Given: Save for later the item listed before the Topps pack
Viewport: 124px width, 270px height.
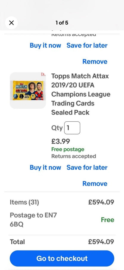Looking at the screenshot, I should pyautogui.click(x=87, y=46).
